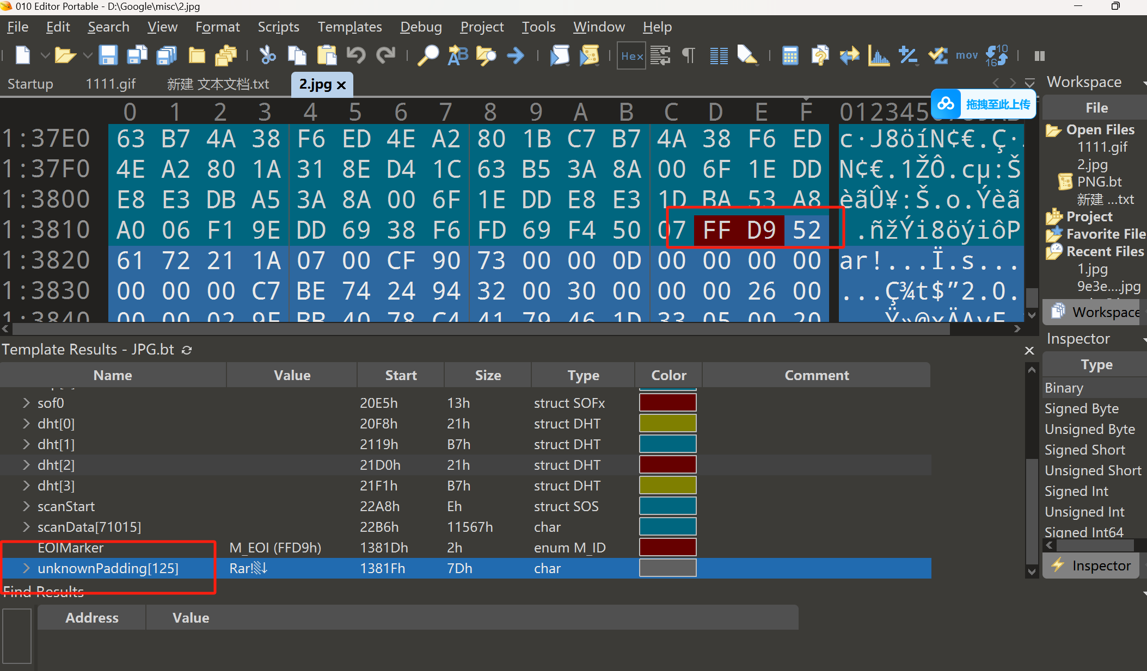The width and height of the screenshot is (1147, 671).
Task: Click the Histogram chart icon
Action: tap(878, 55)
